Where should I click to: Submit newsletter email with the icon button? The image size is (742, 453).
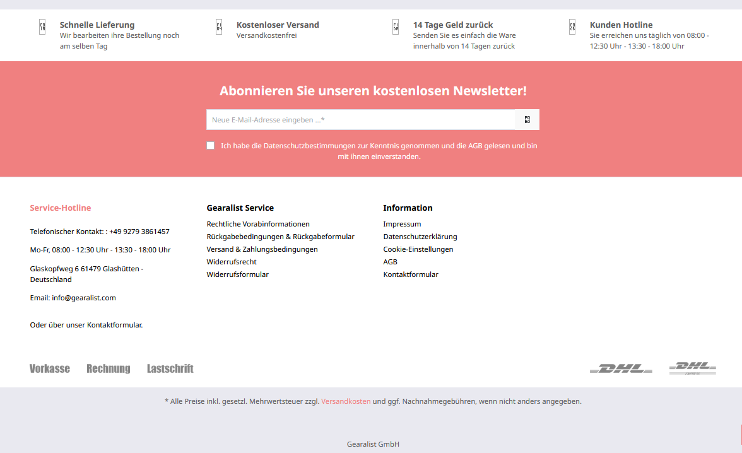[x=527, y=120]
